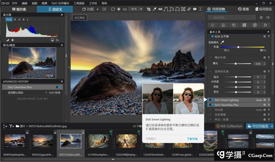The height and width of the screenshot is (162, 275).
Task: Show shadow clipping moon icon in histogram
Action: [7, 40]
